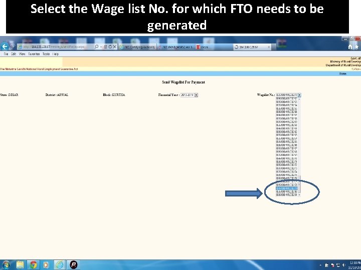Open the Financial Year dropdown
The width and height of the screenshot is (361, 270).
point(189,95)
